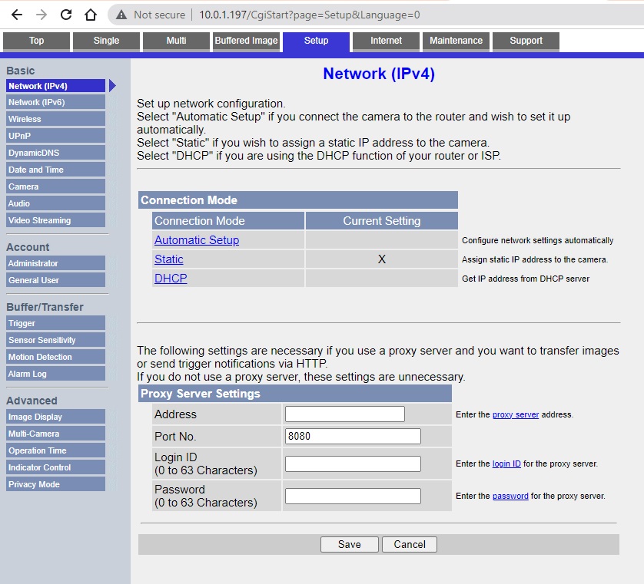Open Date and Time settings

pyautogui.click(x=56, y=170)
